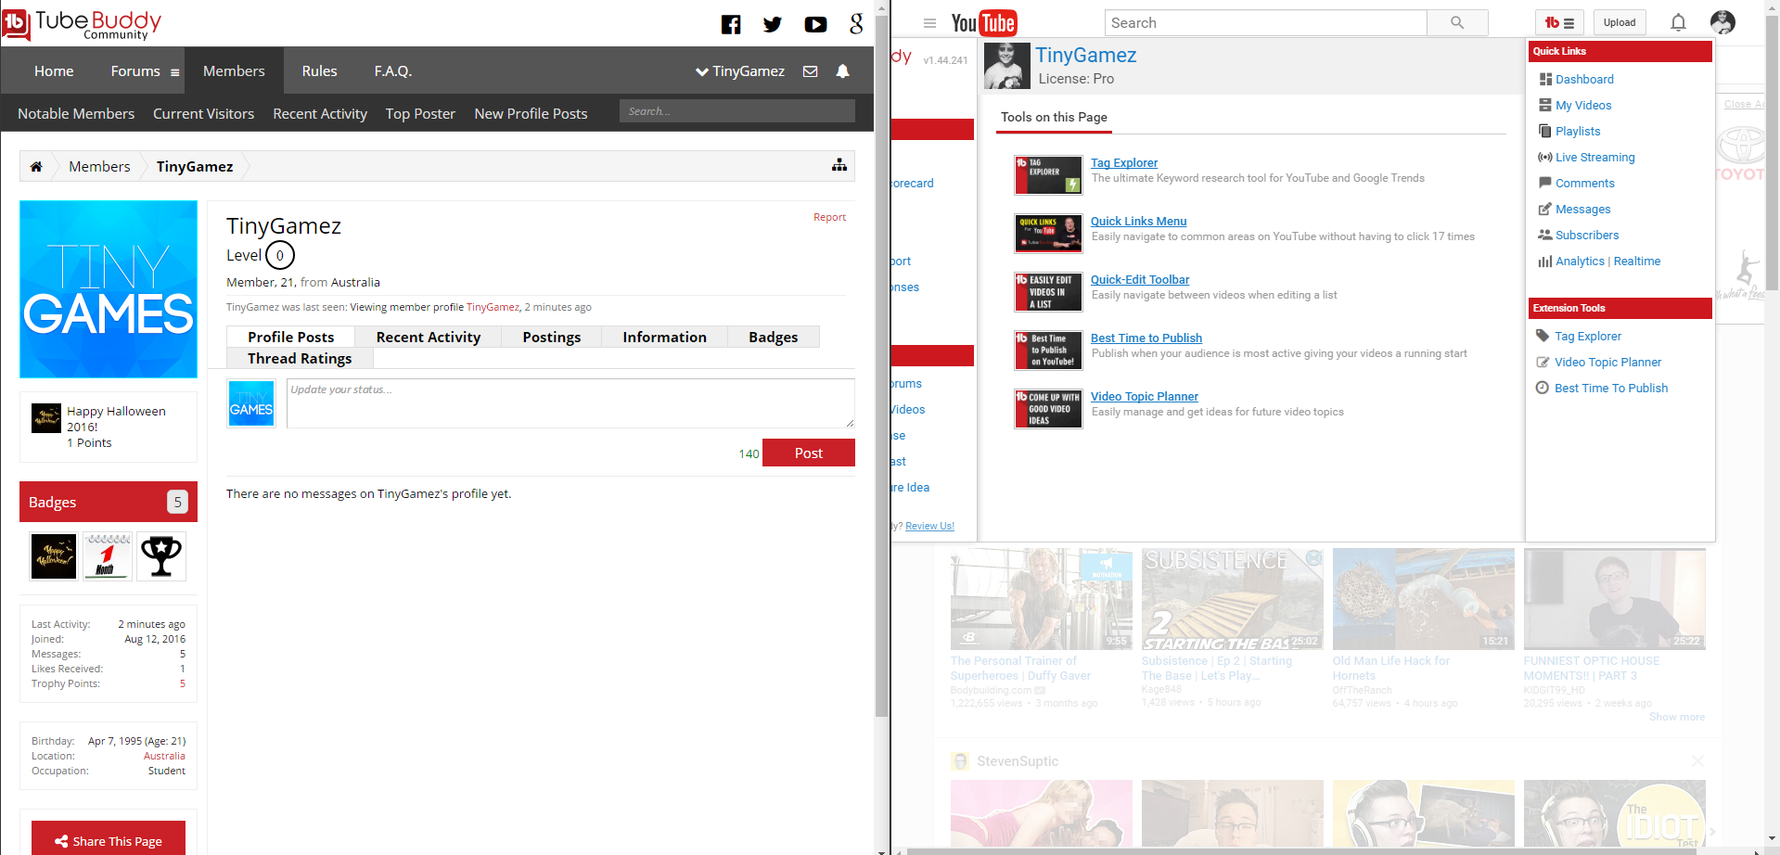This screenshot has width=1780, height=855.
Task: Open forum alerts bell icon
Action: click(x=842, y=71)
